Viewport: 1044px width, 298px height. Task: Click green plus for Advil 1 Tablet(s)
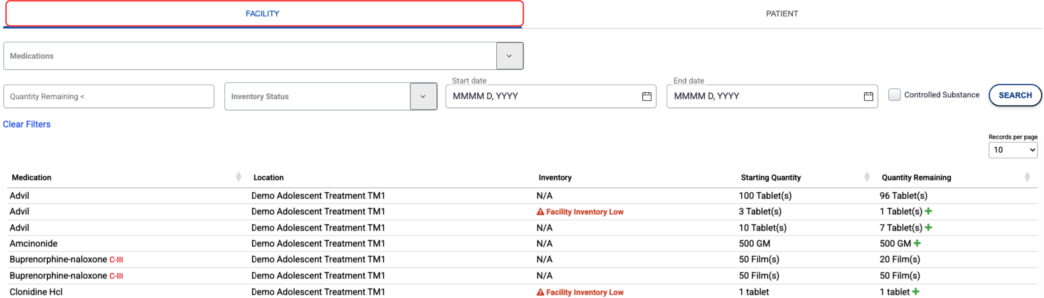pyautogui.click(x=929, y=211)
